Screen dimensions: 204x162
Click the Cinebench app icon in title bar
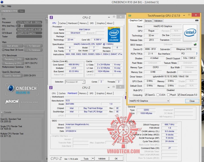2,2
